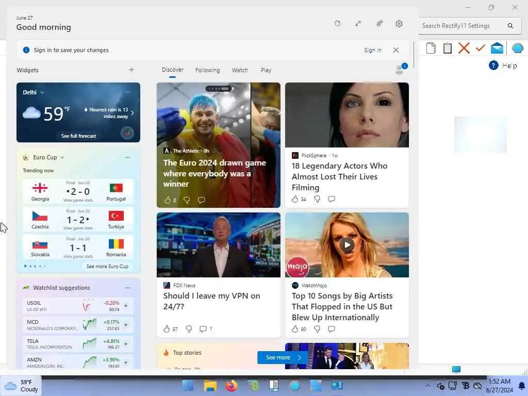Open notification bell in taskbar
528x396 pixels.
(x=522, y=386)
